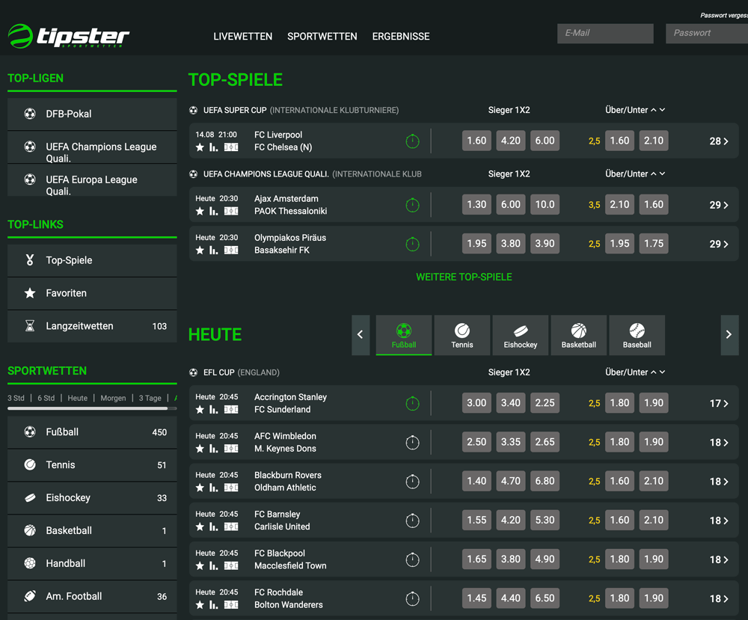This screenshot has width=748, height=620.
Task: Click the clock icon for FC Blackpool match
Action: pos(413,560)
